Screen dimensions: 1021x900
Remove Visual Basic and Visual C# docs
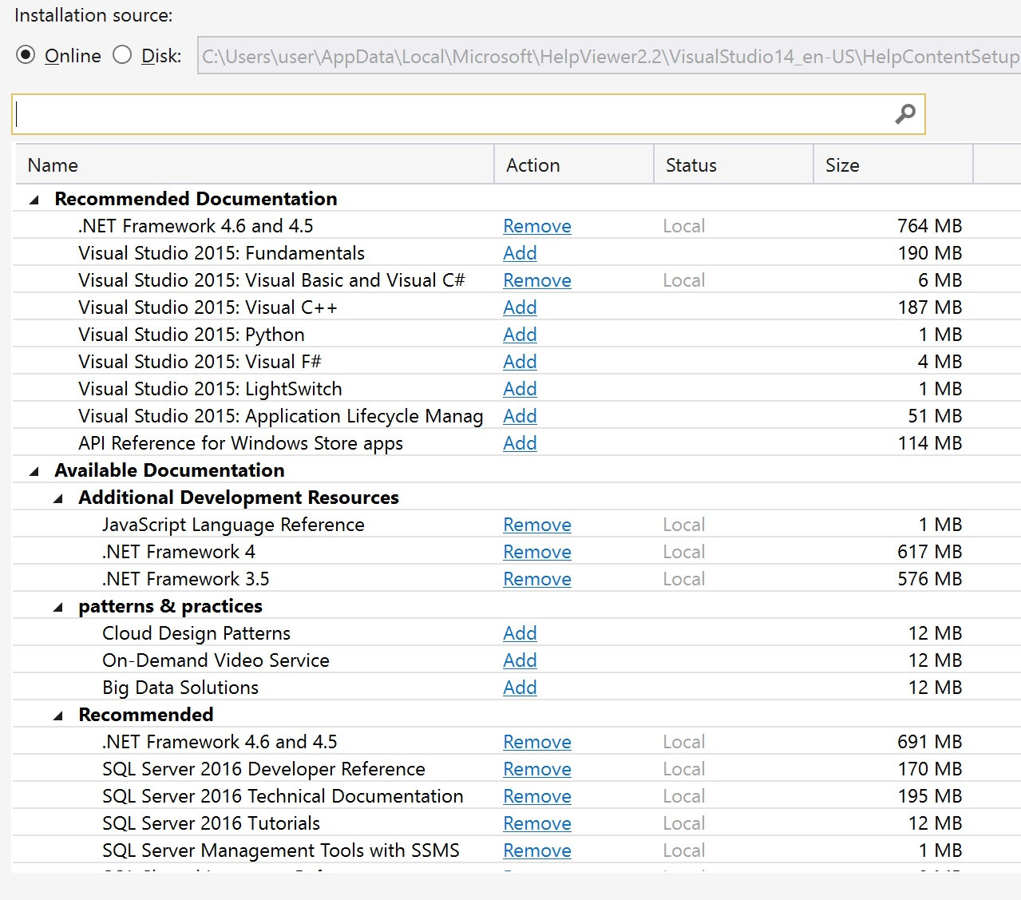tap(537, 280)
